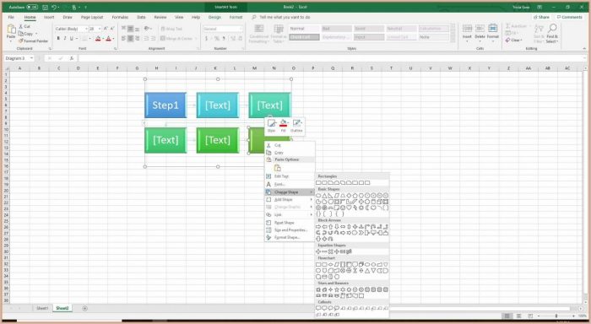The height and width of the screenshot is (324, 591).
Task: Click the accounting dollar format icon
Action: 207,39
